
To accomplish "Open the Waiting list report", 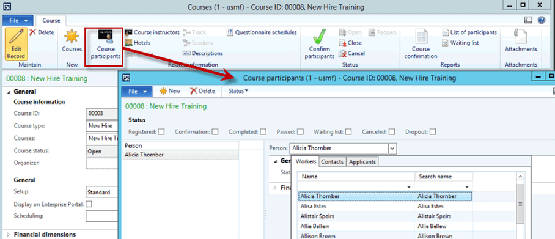I will click(x=460, y=43).
